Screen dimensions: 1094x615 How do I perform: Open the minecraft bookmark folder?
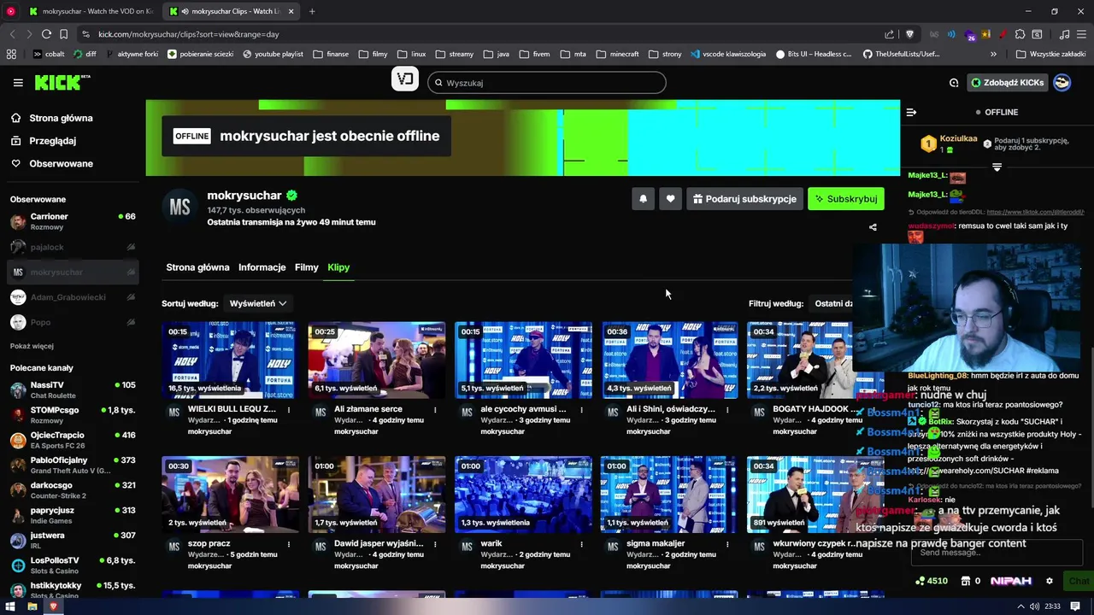pos(617,54)
